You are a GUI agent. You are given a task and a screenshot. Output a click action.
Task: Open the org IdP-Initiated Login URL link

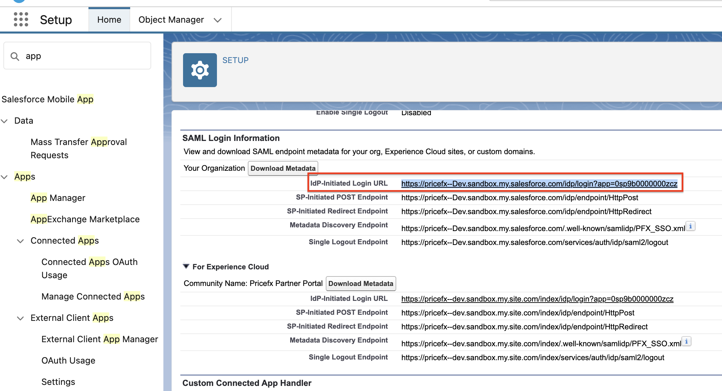pyautogui.click(x=539, y=184)
